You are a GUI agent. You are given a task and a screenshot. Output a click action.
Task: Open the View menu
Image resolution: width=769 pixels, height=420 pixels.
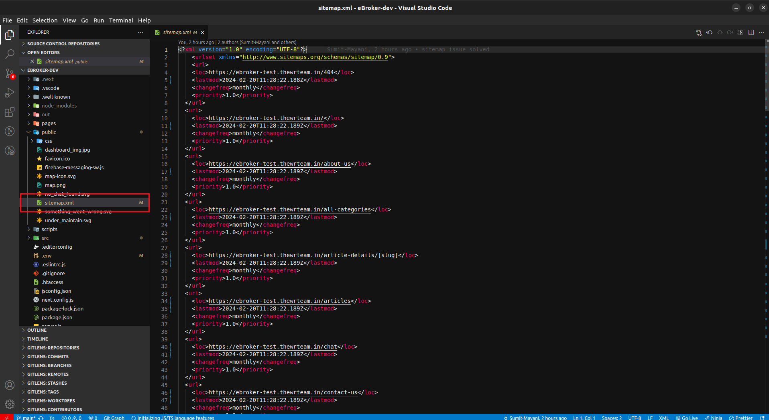69,20
